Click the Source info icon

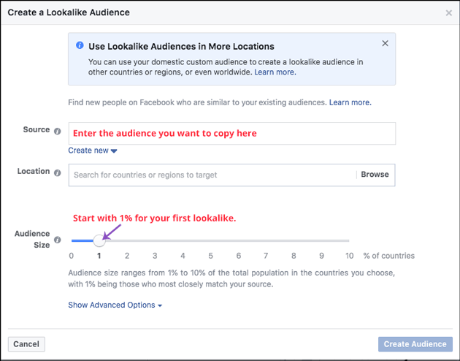58,132
